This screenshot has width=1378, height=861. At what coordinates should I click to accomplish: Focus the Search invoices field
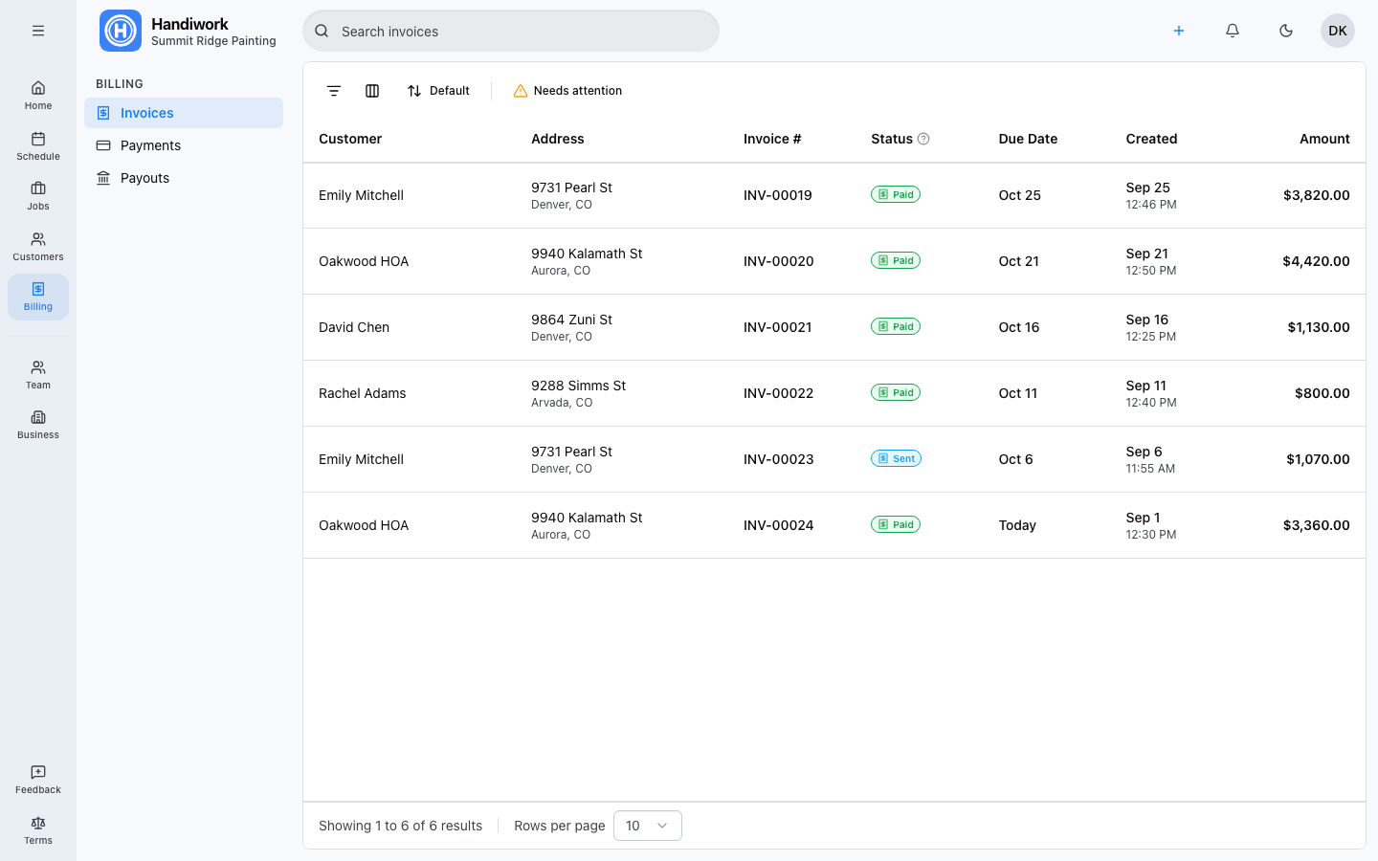tap(511, 31)
